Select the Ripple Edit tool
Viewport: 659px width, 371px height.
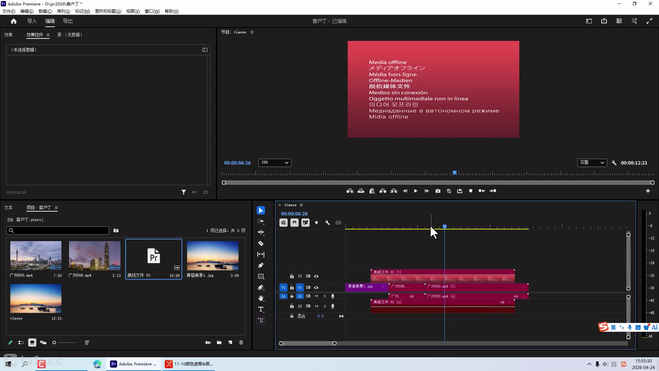pyautogui.click(x=261, y=233)
